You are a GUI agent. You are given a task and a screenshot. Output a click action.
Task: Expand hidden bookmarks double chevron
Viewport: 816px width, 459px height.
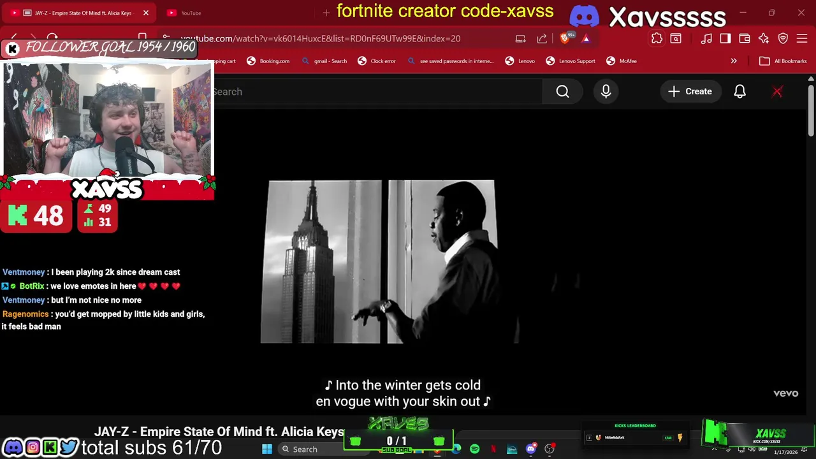[x=734, y=61]
